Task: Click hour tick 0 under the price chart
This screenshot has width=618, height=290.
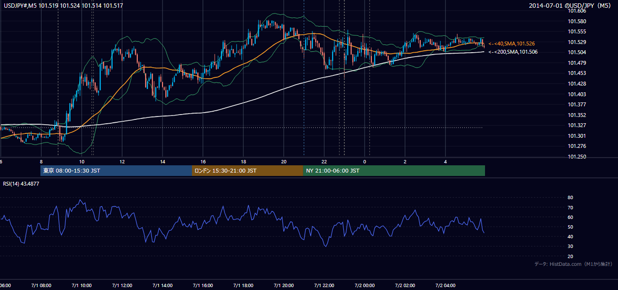Action: 365,161
